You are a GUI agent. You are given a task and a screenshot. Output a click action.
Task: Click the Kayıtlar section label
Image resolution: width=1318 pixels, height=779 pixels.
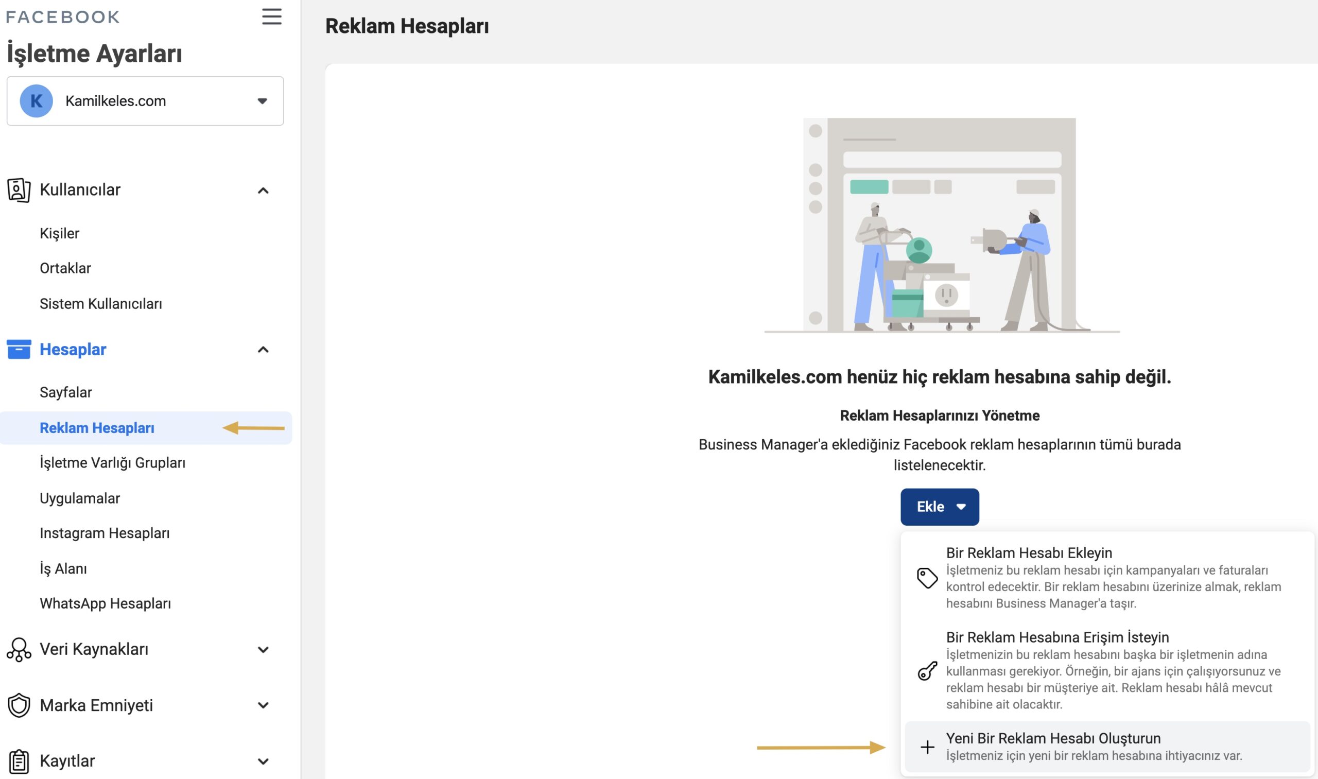click(x=67, y=760)
